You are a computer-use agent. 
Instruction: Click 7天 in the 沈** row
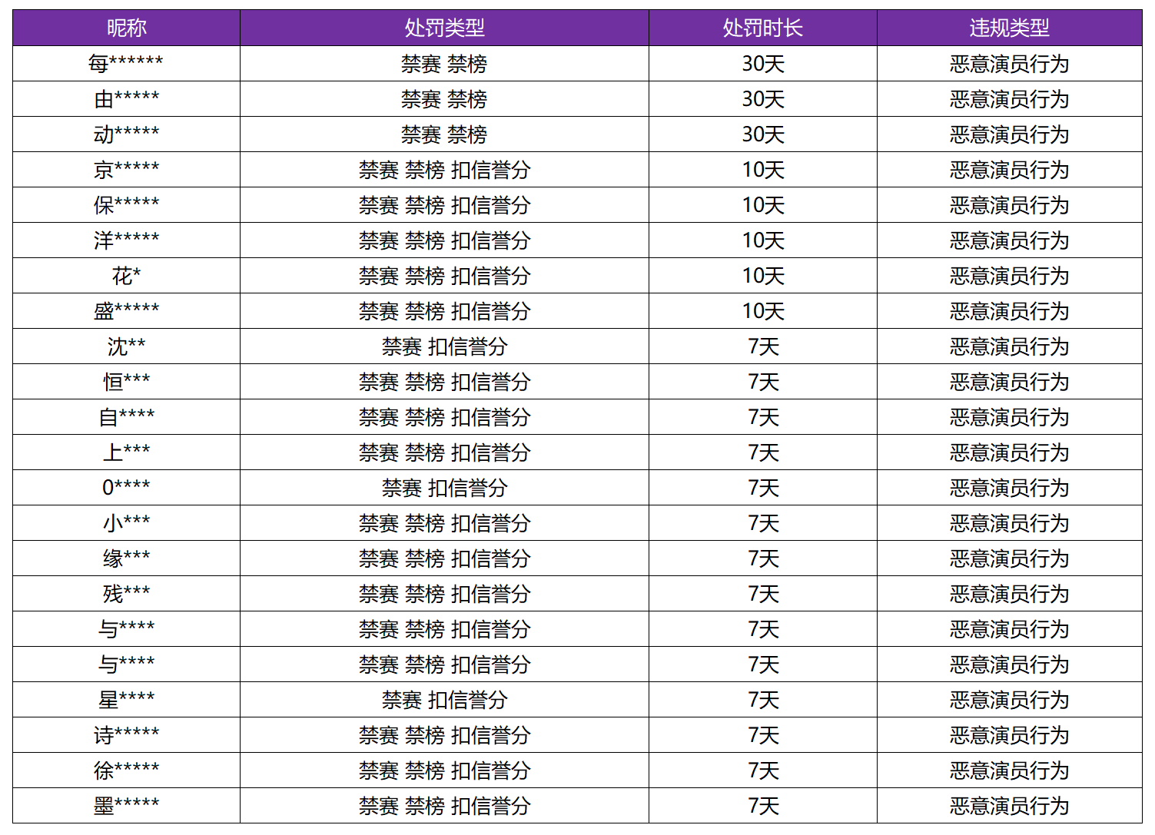coord(763,346)
